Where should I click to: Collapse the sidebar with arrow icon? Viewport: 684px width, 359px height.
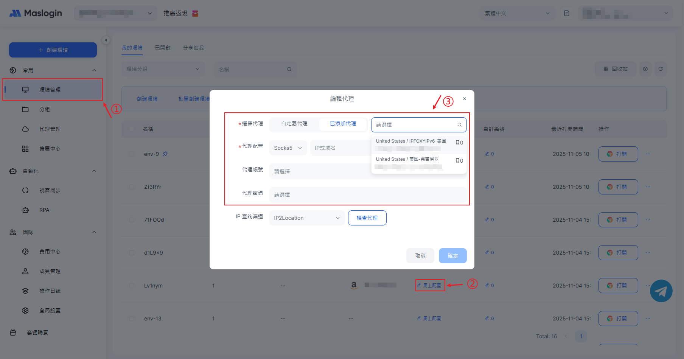pos(106,40)
